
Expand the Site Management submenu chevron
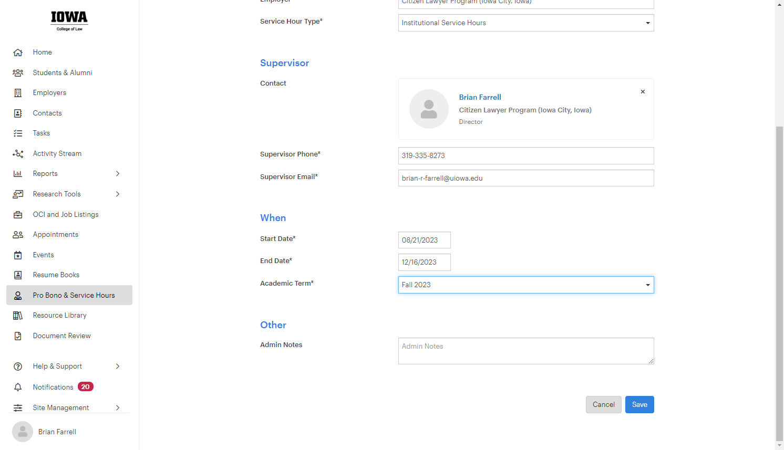[x=118, y=408]
